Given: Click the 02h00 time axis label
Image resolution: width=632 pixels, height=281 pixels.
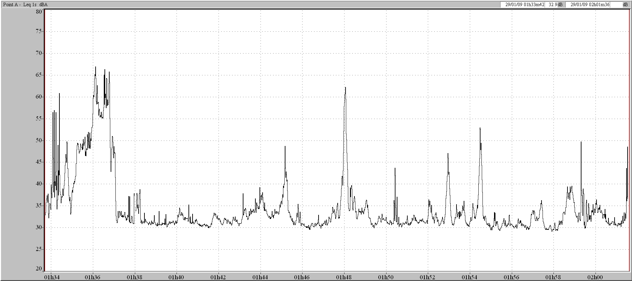Looking at the screenshot, I should 595,277.
